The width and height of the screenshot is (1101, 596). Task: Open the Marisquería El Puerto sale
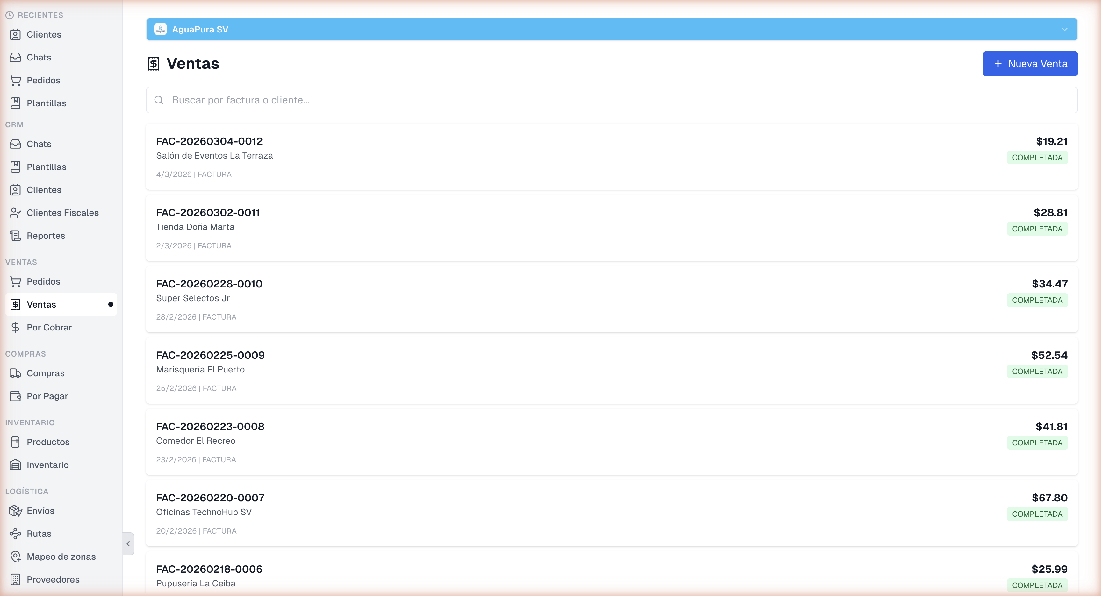[200, 370]
